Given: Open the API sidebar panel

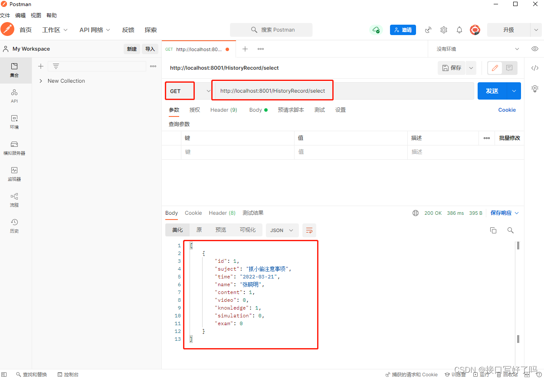Looking at the screenshot, I should pyautogui.click(x=14, y=96).
